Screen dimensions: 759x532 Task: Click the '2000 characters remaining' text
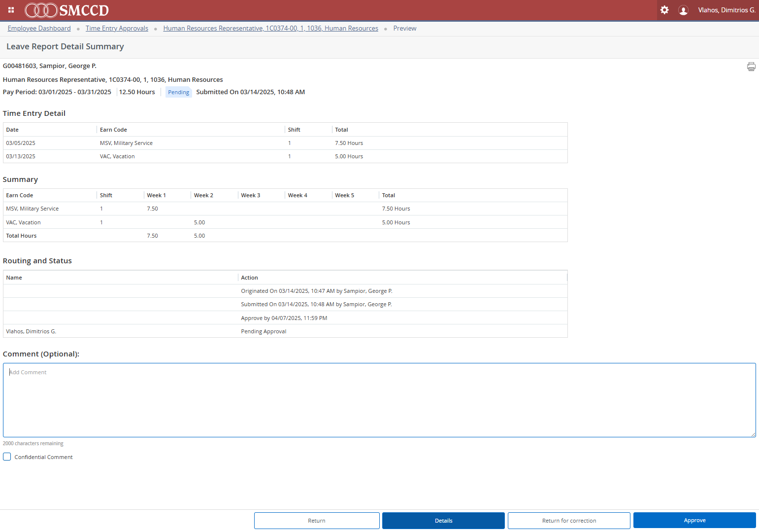tap(33, 443)
